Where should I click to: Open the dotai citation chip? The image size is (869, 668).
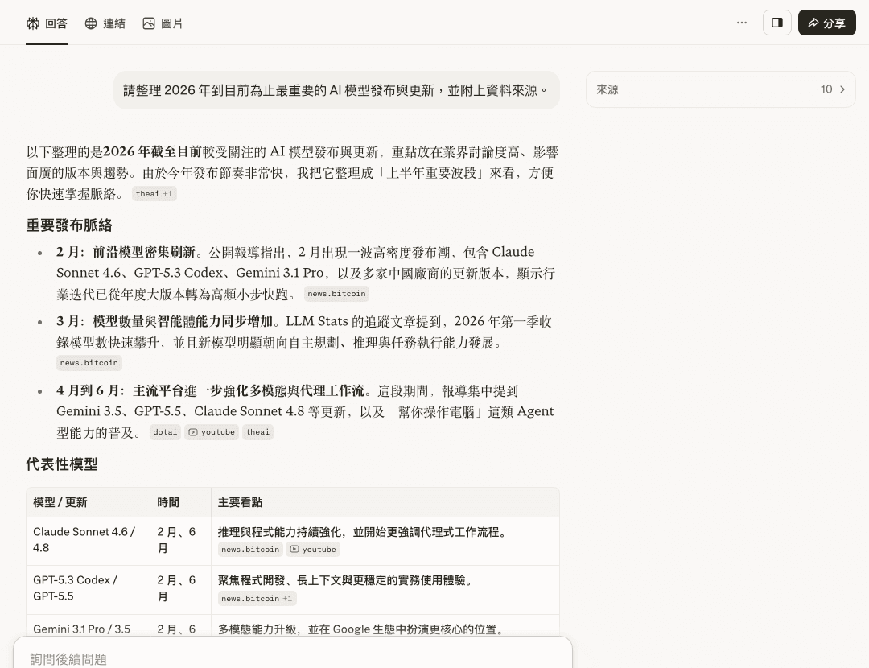click(x=165, y=432)
